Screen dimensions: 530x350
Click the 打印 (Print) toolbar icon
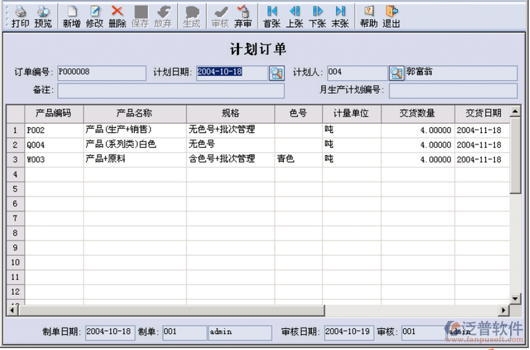[x=20, y=16]
